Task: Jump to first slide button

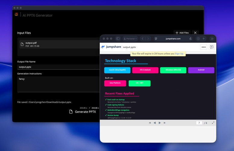Action: 150,123
